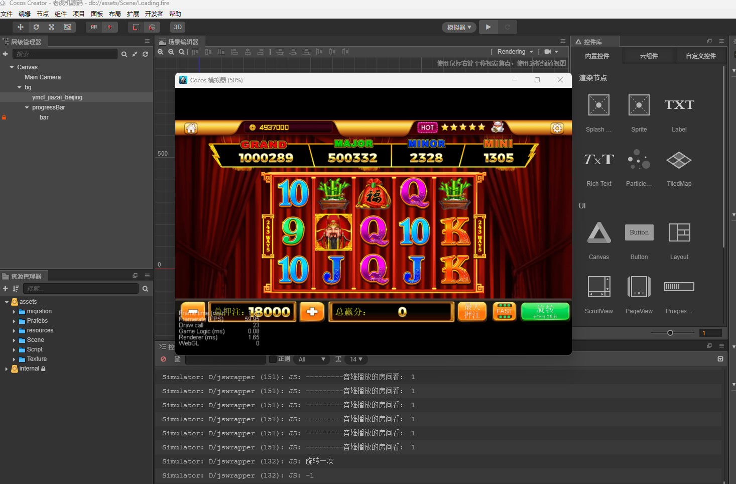
Task: Select the rotate transform tool
Action: click(x=36, y=27)
